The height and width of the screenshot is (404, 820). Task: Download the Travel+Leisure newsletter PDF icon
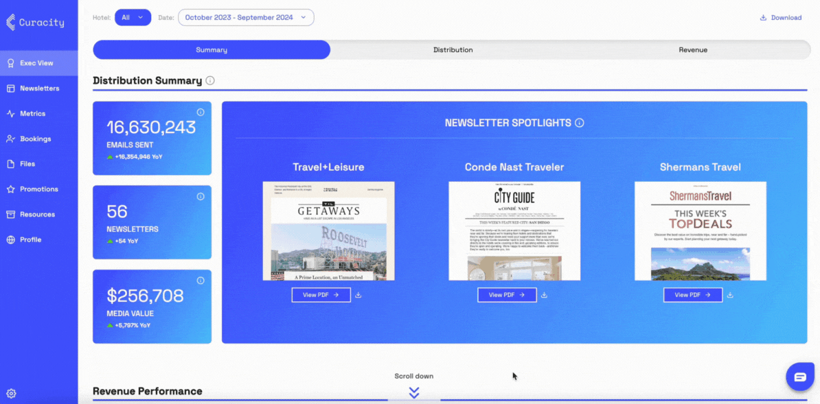(358, 295)
